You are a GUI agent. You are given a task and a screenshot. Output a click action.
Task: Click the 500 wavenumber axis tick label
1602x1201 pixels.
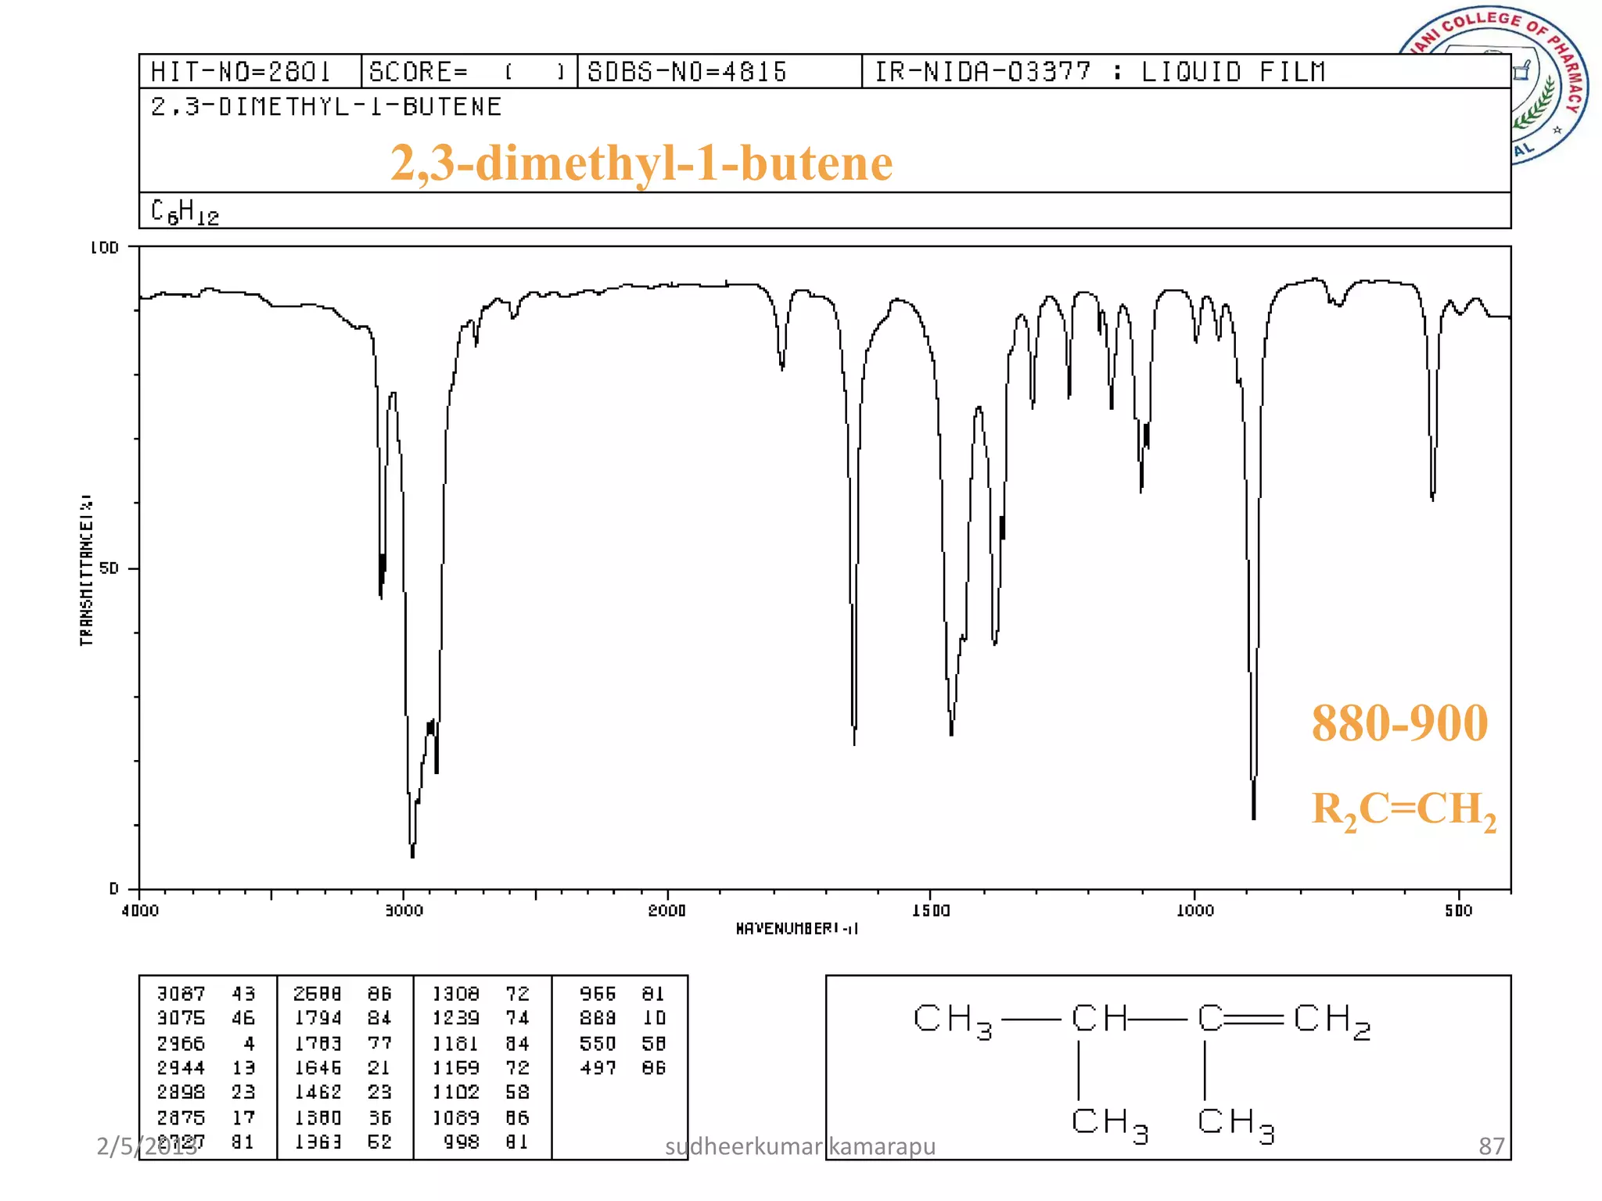[1459, 910]
